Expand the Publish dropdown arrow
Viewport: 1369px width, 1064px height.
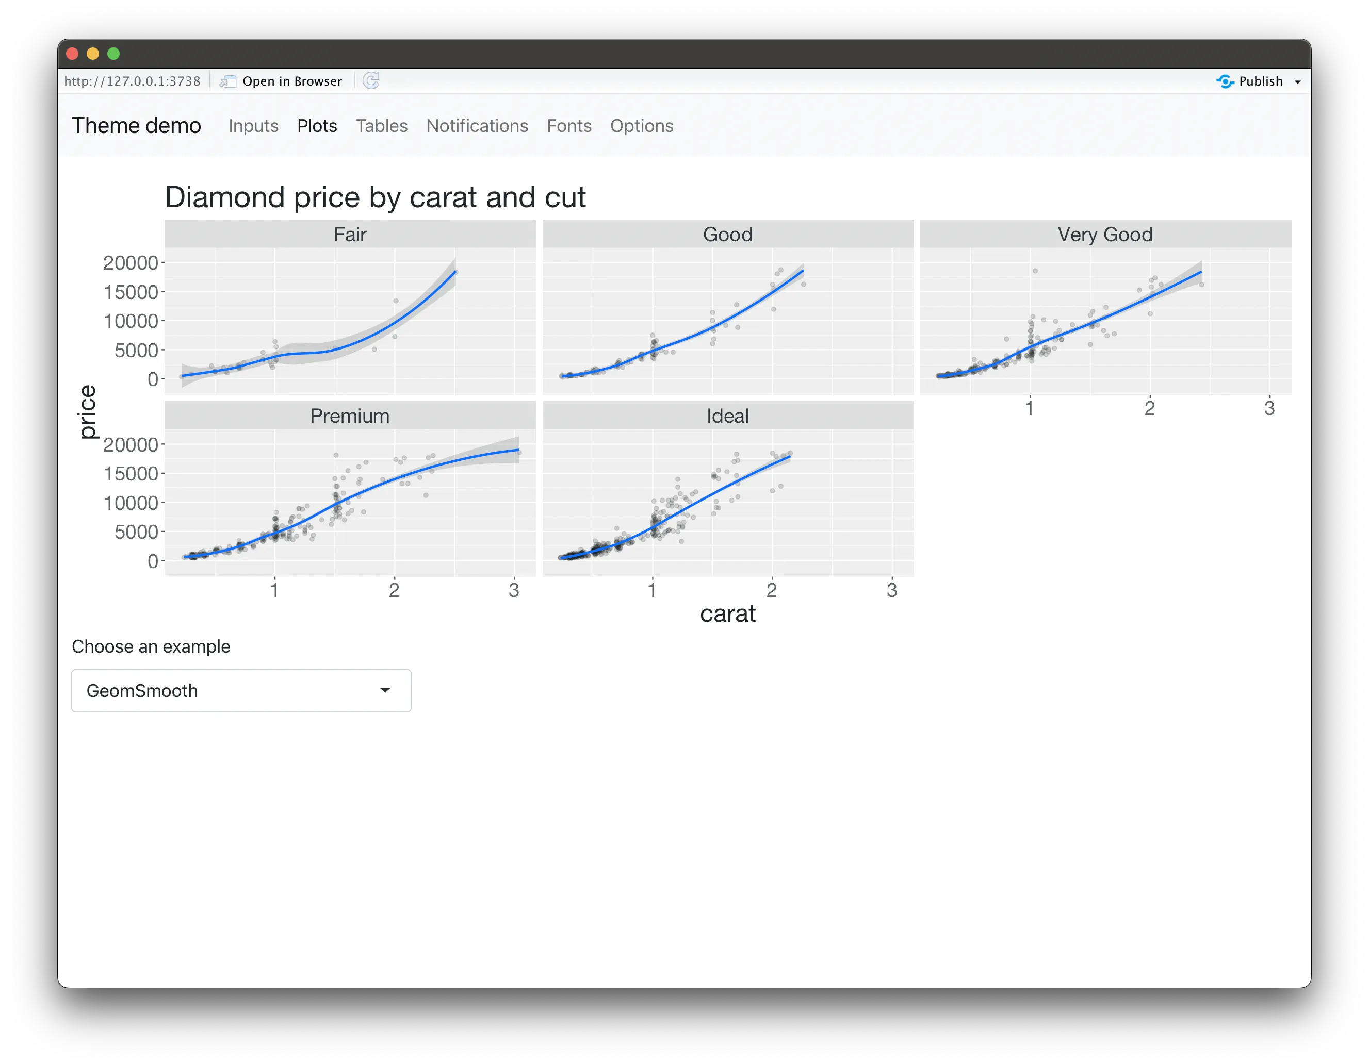[x=1297, y=82]
